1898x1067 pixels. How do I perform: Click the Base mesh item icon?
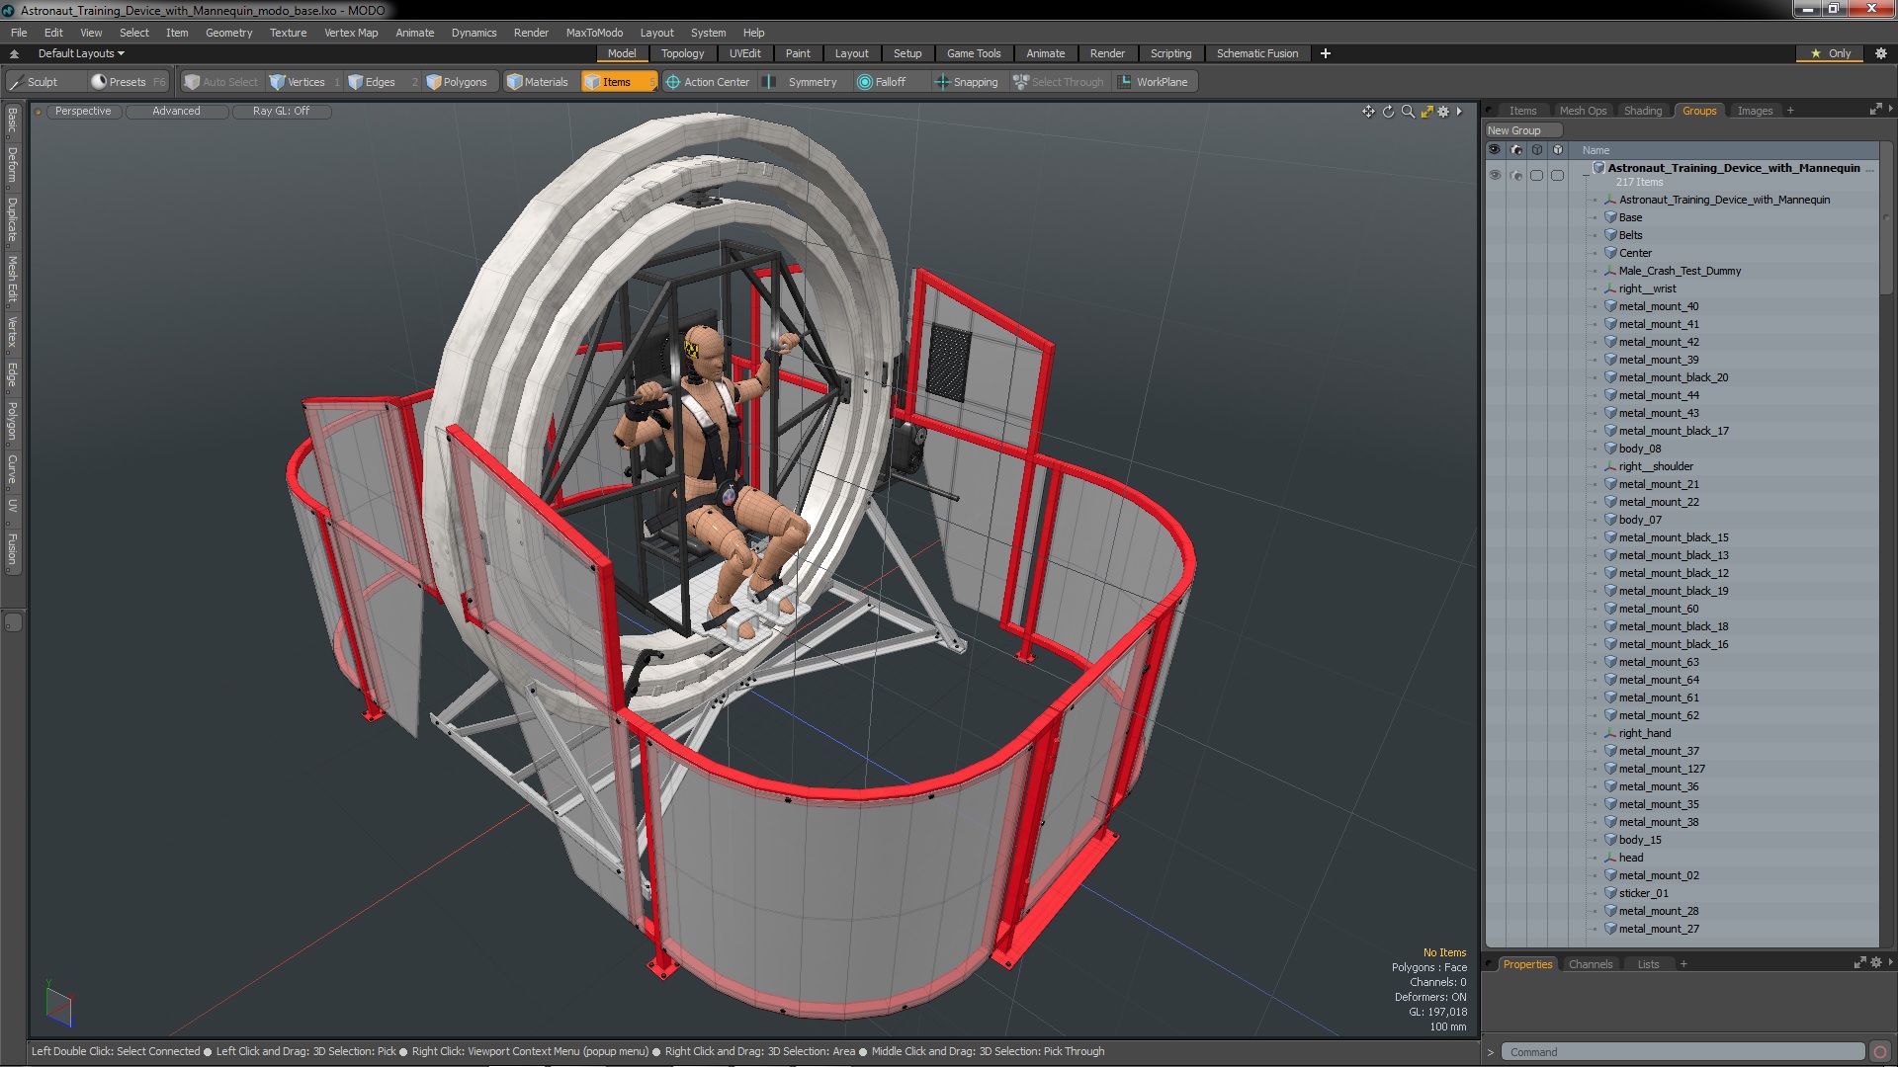click(x=1610, y=217)
